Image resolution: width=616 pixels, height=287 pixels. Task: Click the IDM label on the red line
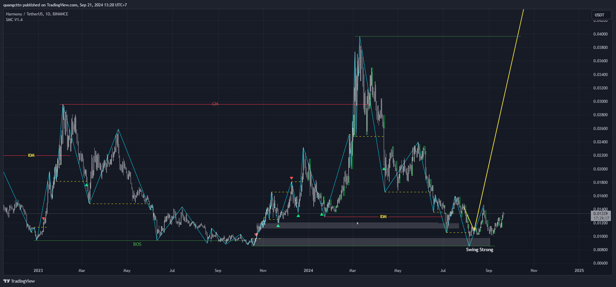tap(31, 155)
